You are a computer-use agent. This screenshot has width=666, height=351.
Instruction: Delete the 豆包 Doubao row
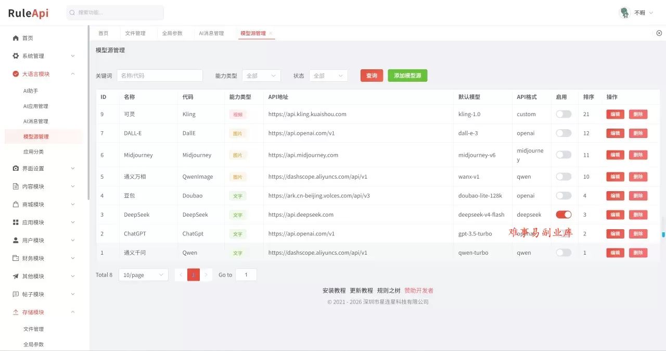pos(638,195)
